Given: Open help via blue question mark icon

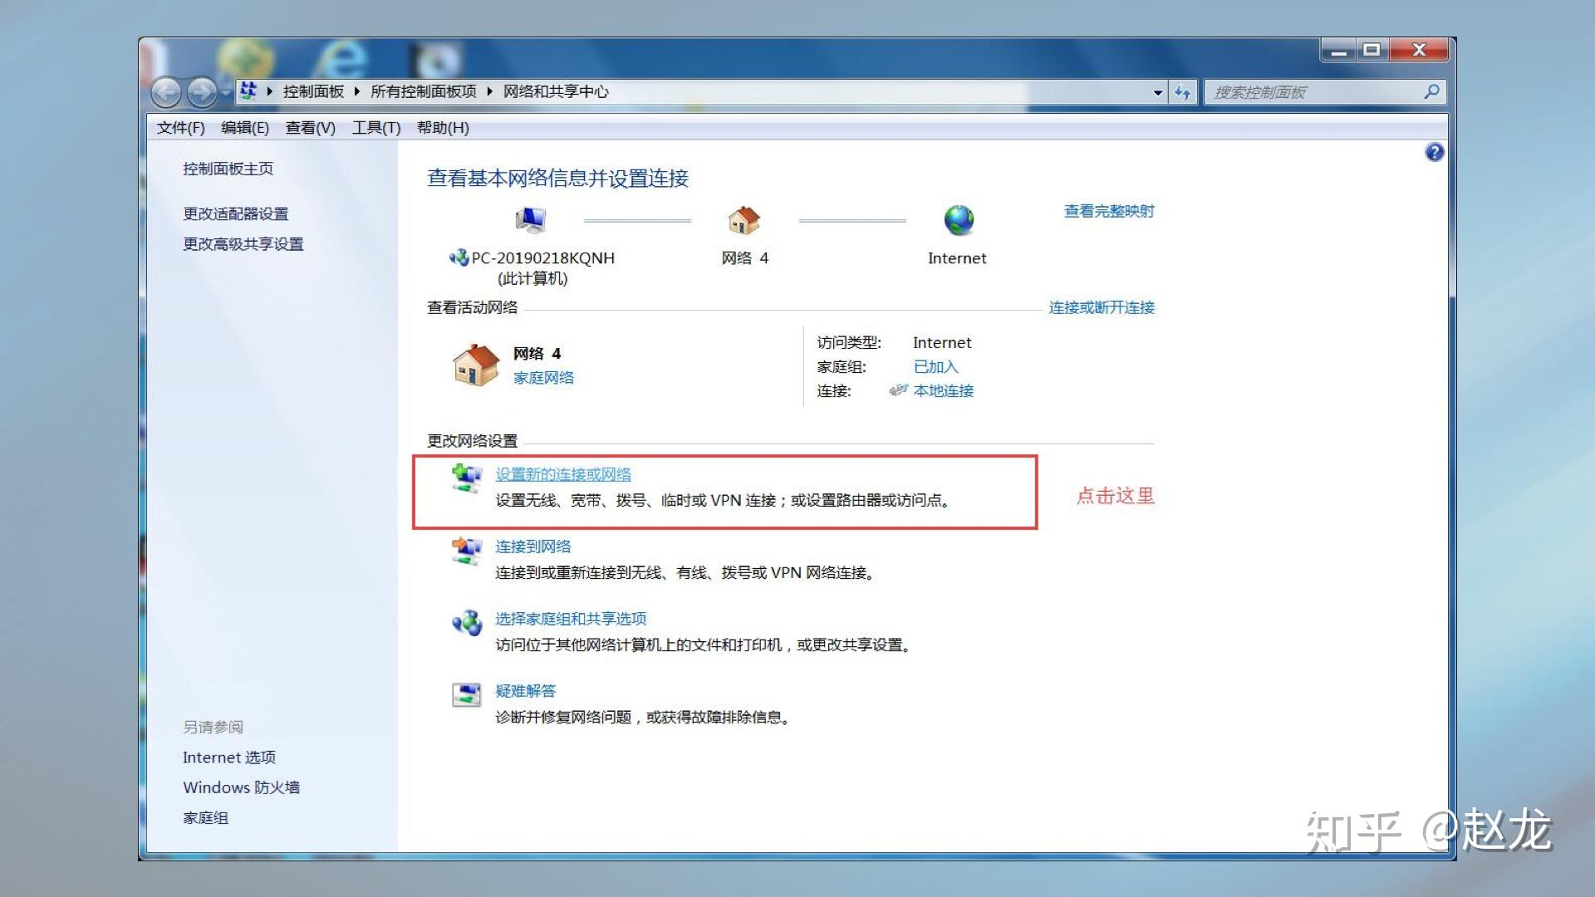Looking at the screenshot, I should 1434,152.
